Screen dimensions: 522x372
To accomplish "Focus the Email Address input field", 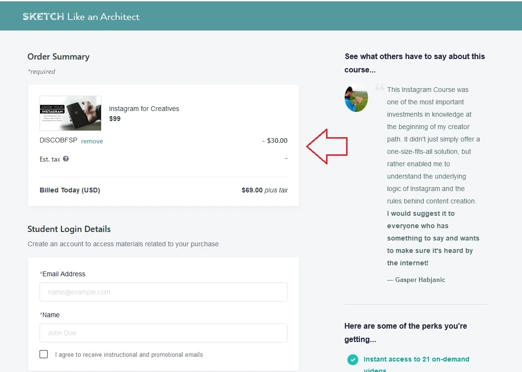I will pos(164,292).
